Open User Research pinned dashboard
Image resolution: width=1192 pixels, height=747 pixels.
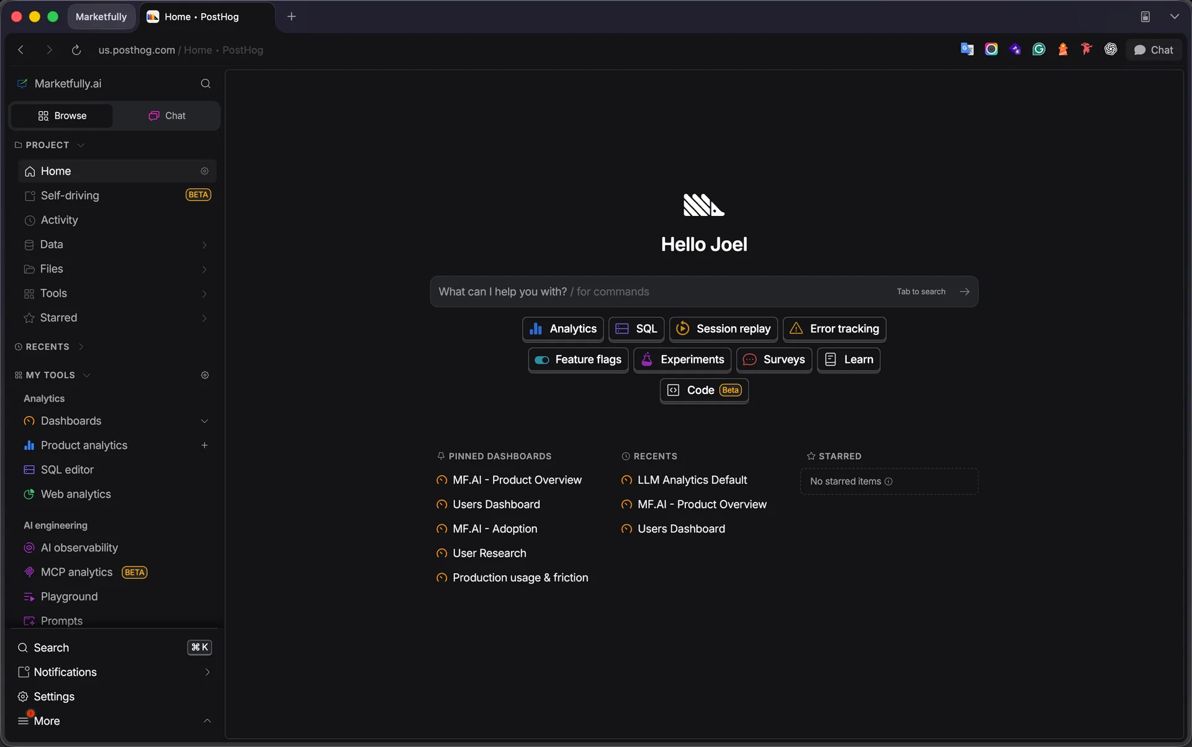[x=489, y=553]
